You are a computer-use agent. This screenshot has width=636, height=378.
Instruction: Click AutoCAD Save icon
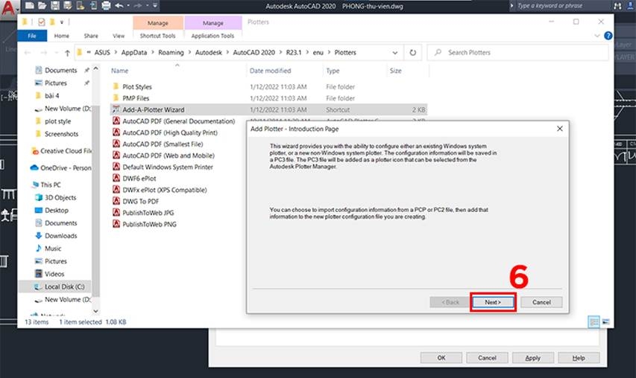click(55, 6)
